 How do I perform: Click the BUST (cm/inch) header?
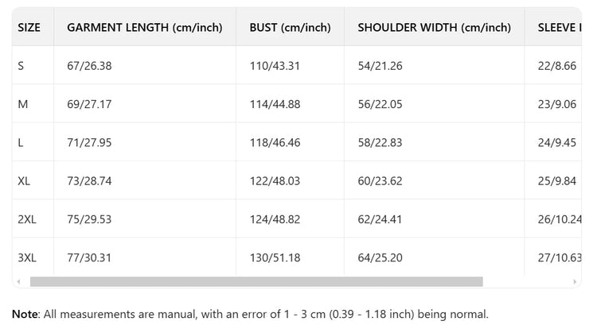[x=290, y=27]
